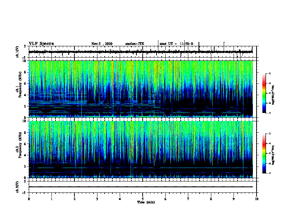The height and width of the screenshot is (223, 289).
Task: Click the ch.2 spectrogram panel
Action: [x=141, y=149]
